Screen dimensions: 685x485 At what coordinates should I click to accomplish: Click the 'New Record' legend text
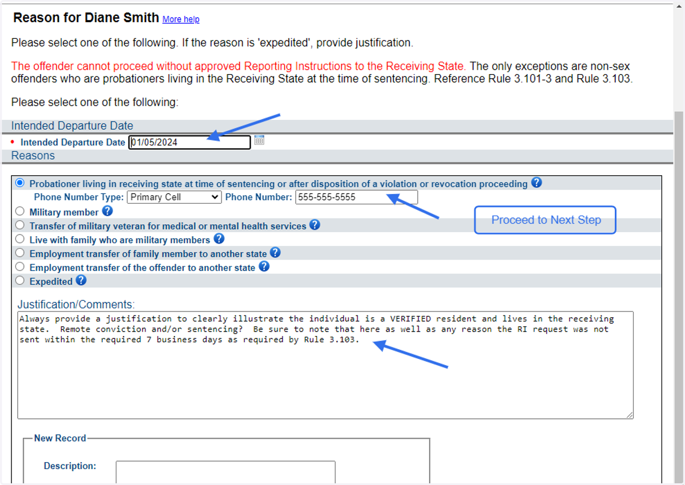pyautogui.click(x=60, y=438)
